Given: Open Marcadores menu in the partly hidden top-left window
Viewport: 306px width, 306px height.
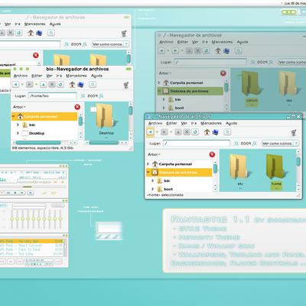Looking at the screenshot, I should point(35,24).
